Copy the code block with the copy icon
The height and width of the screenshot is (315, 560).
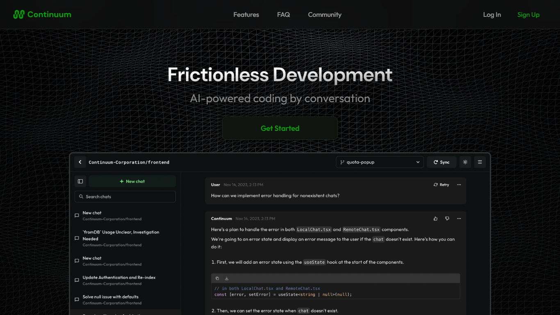pyautogui.click(x=217, y=278)
